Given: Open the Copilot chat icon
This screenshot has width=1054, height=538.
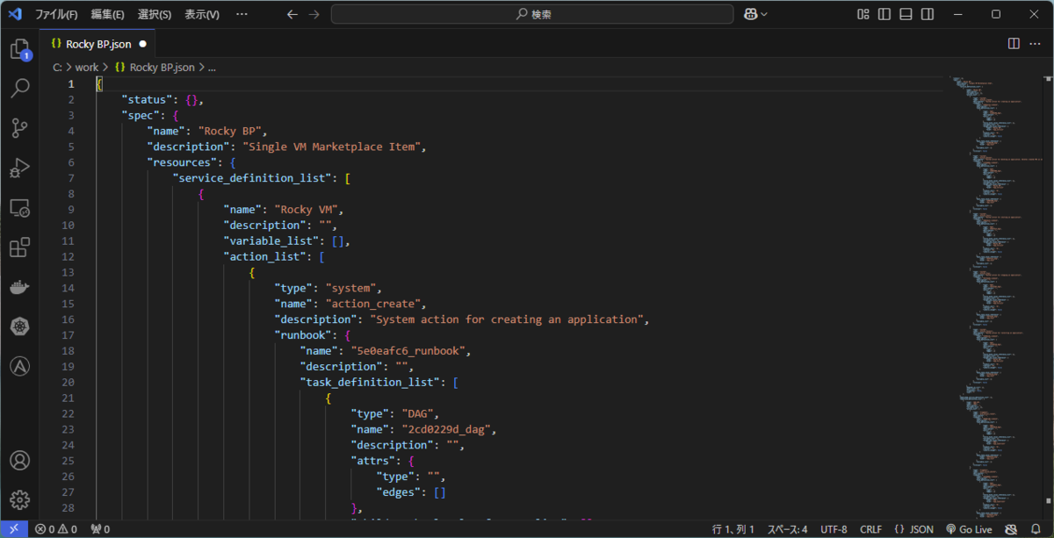Looking at the screenshot, I should coord(751,14).
